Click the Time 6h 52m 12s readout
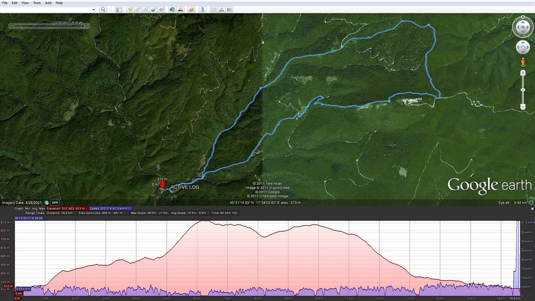535x301 pixels. click(x=225, y=213)
